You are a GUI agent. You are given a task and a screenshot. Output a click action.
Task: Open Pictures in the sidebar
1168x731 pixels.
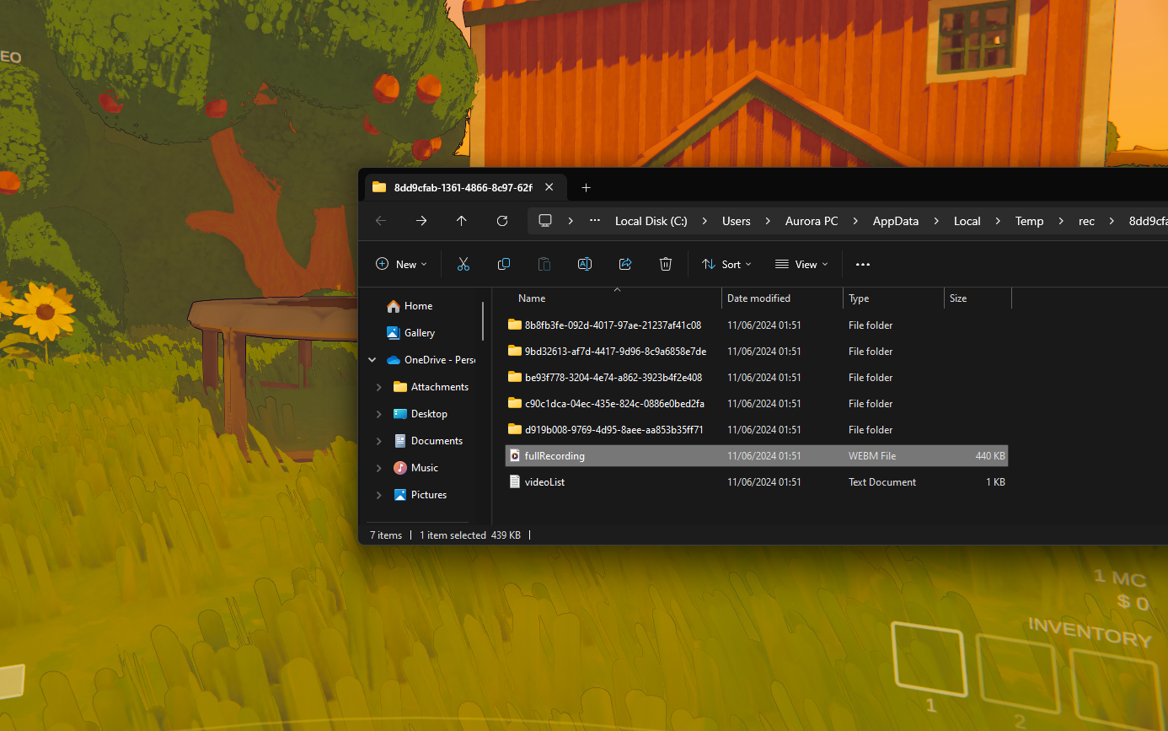[420, 495]
